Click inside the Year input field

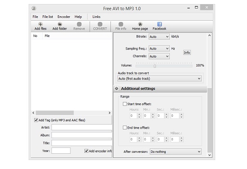61,151
